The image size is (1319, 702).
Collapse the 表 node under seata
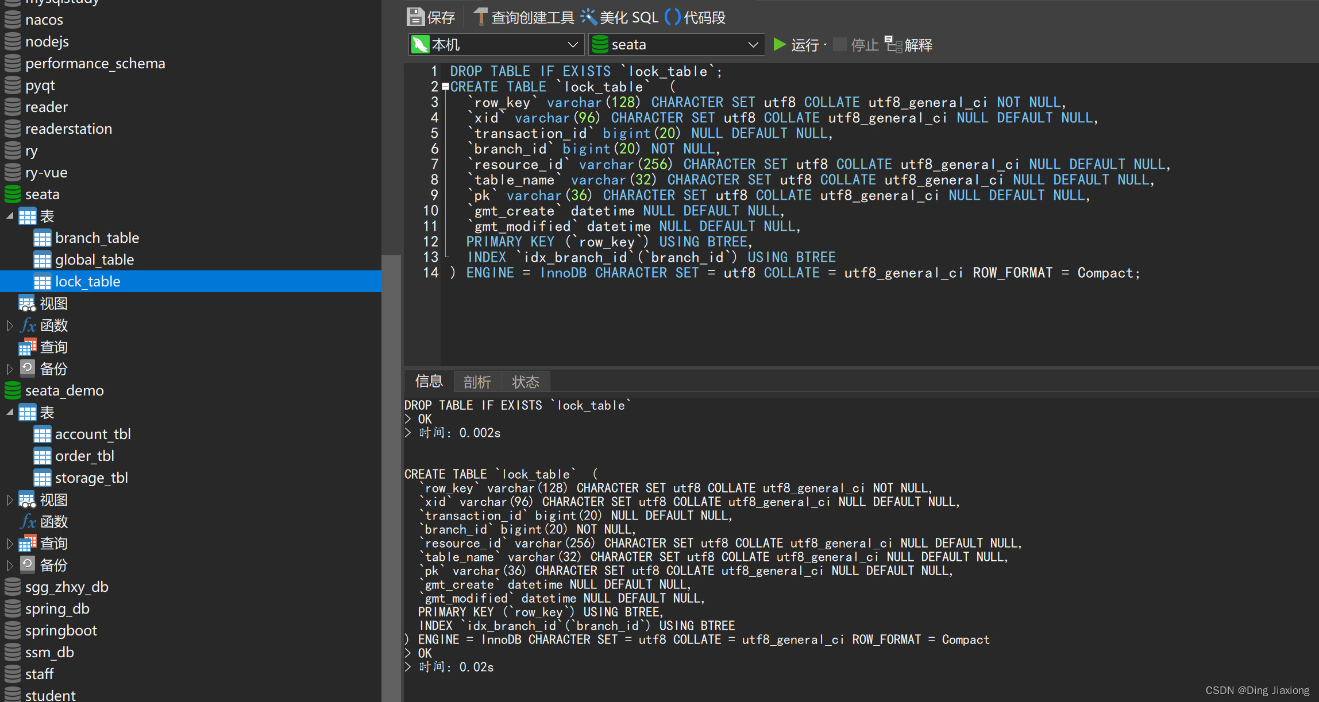coord(10,216)
